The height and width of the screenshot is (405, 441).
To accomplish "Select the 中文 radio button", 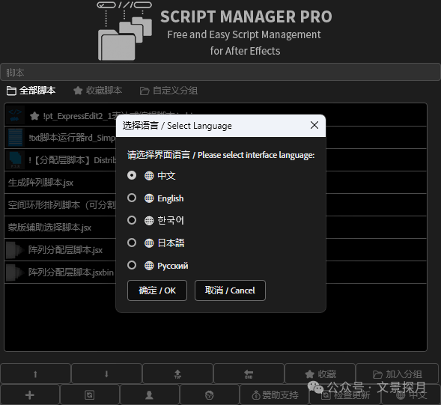I will pyautogui.click(x=132, y=175).
